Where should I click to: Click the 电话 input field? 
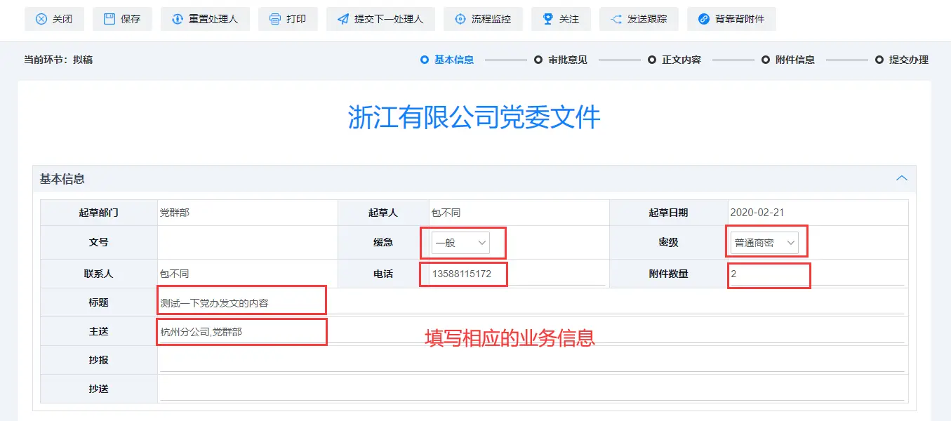click(518, 274)
